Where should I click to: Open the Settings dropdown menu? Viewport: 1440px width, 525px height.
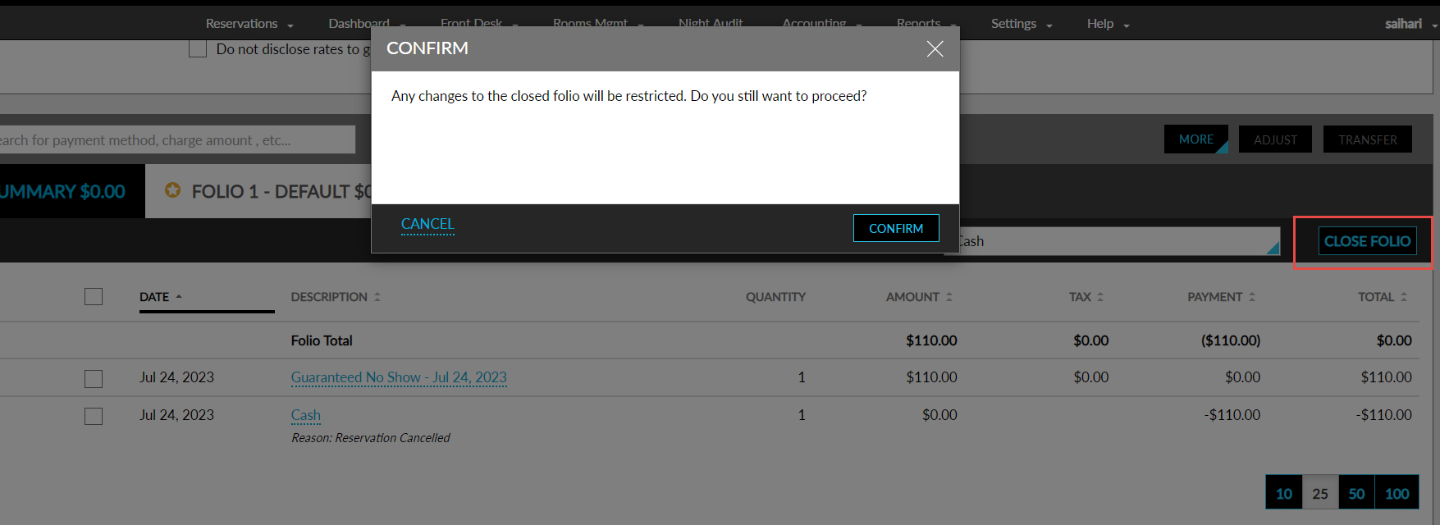pyautogui.click(x=1022, y=24)
